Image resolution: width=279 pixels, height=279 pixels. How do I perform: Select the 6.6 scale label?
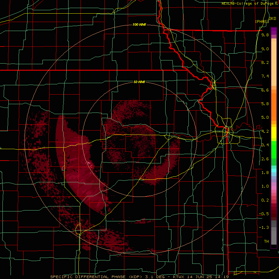pyautogui.click(x=265, y=90)
